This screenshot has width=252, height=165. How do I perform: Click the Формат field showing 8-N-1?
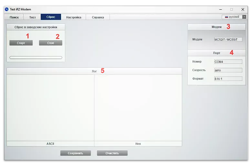click(228, 78)
